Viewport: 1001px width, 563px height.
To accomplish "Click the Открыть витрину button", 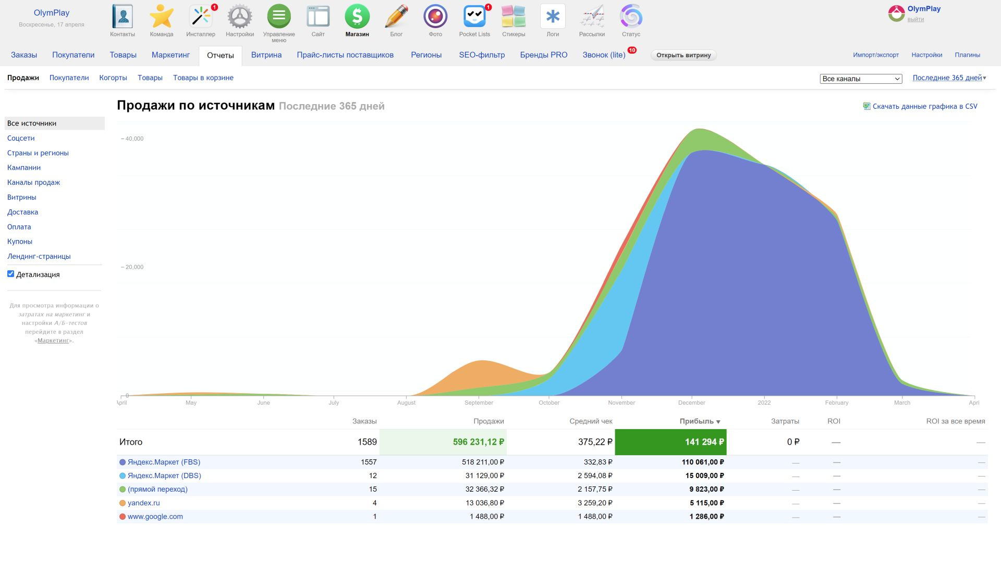I will [x=683, y=55].
